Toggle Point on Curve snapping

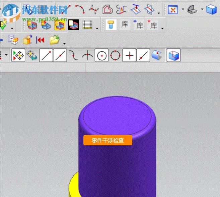point(143,55)
